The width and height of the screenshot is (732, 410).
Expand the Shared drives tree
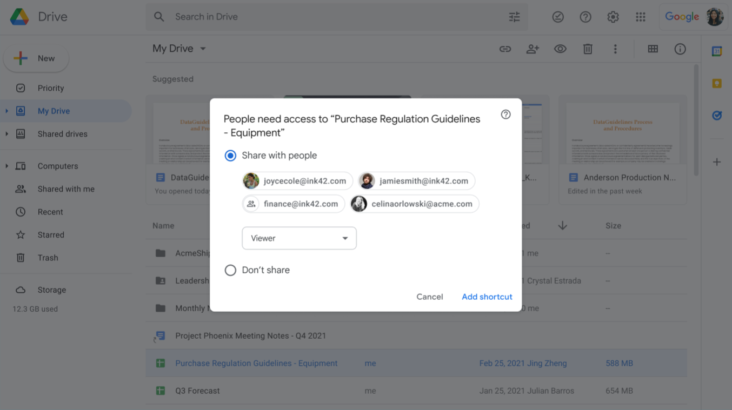coord(6,134)
